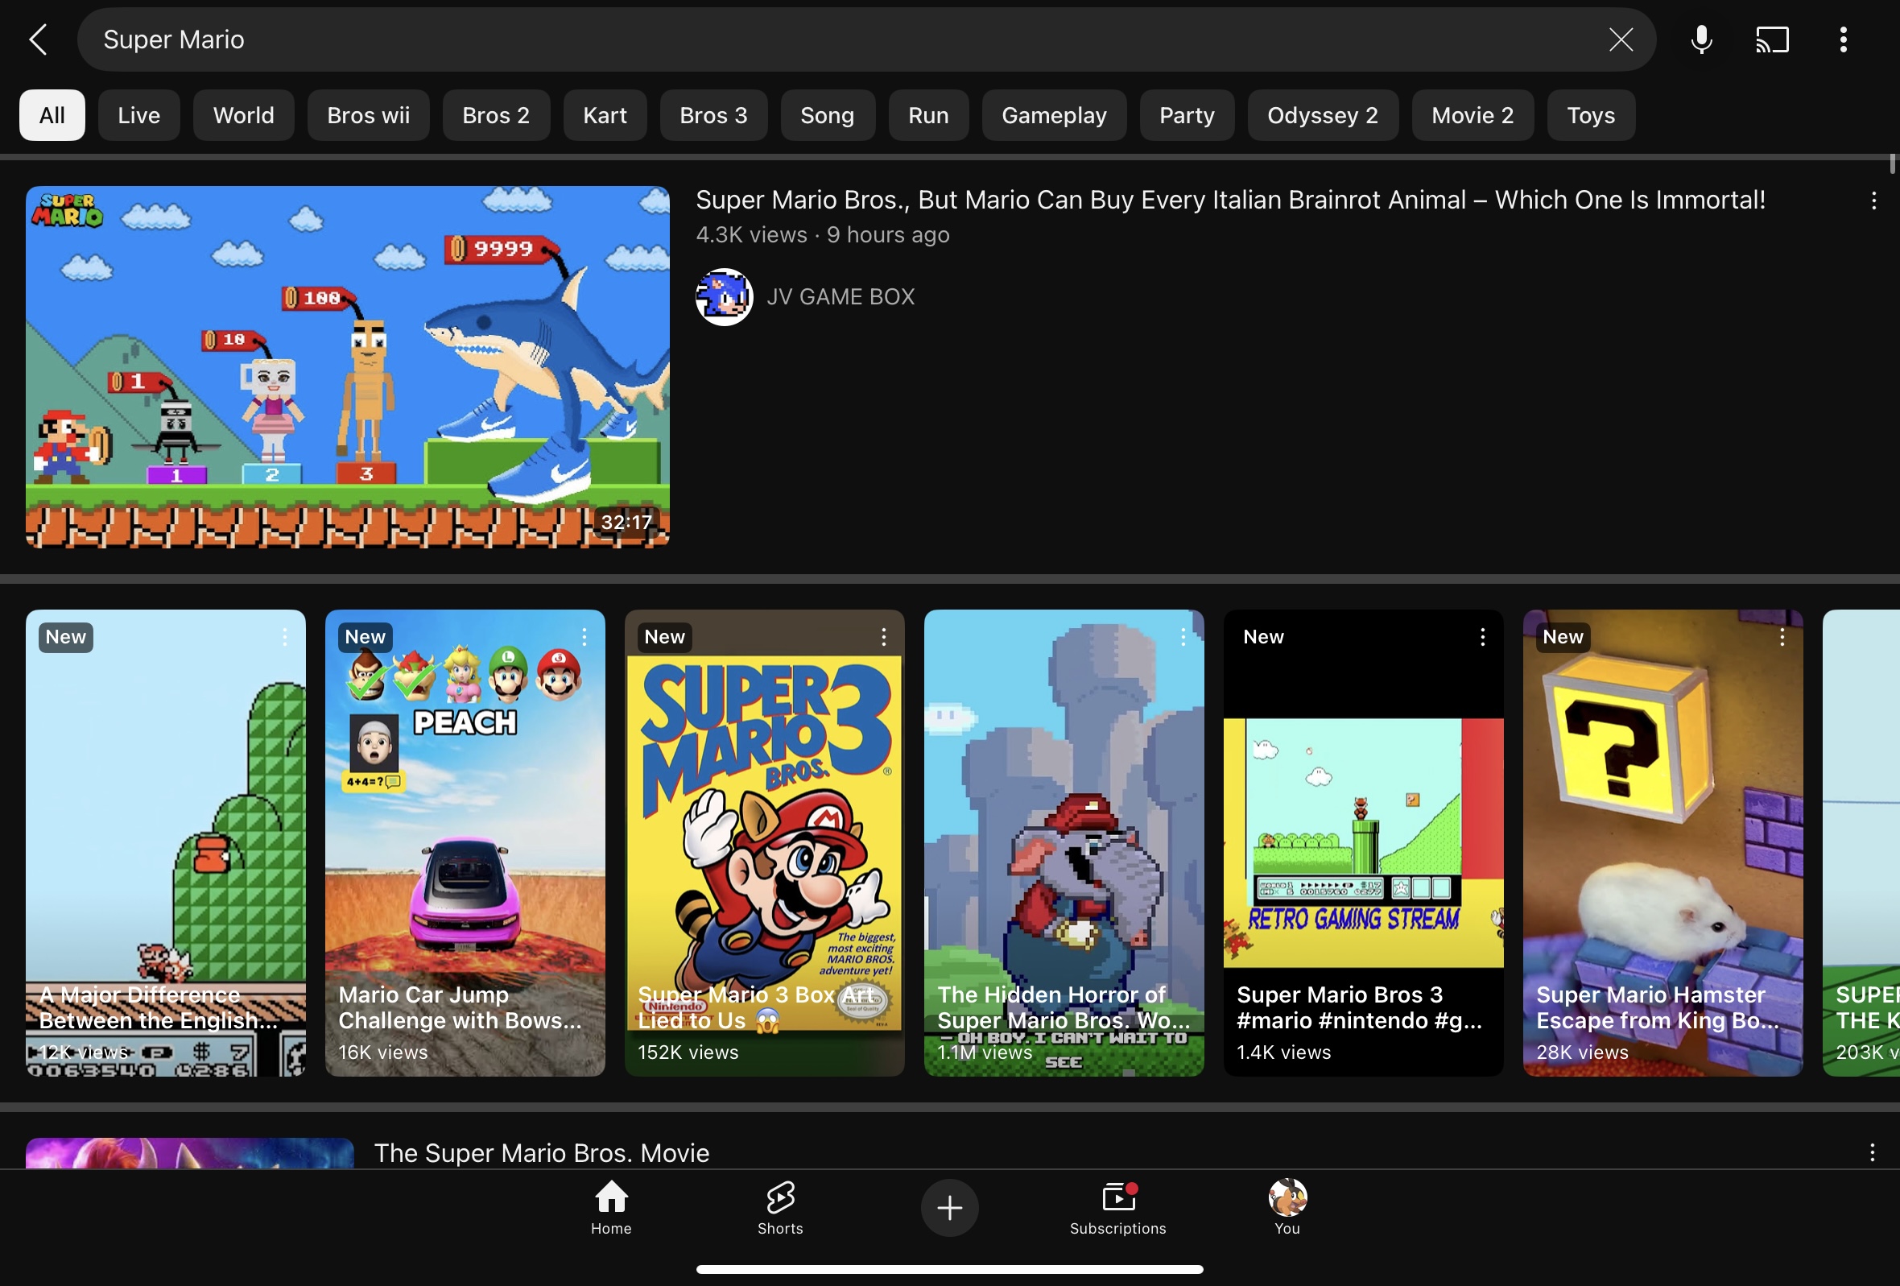Viewport: 1900px width, 1286px height.
Task: Start voice search with the microphone icon
Action: (1701, 39)
